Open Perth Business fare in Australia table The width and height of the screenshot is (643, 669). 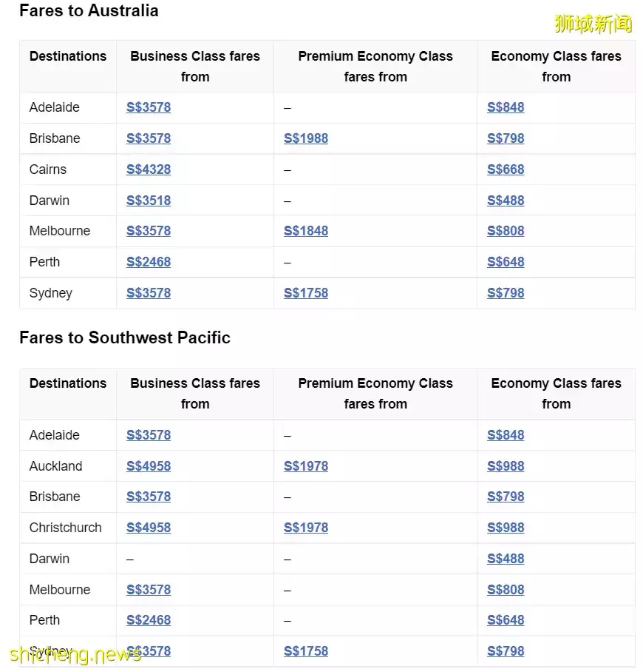coord(149,262)
